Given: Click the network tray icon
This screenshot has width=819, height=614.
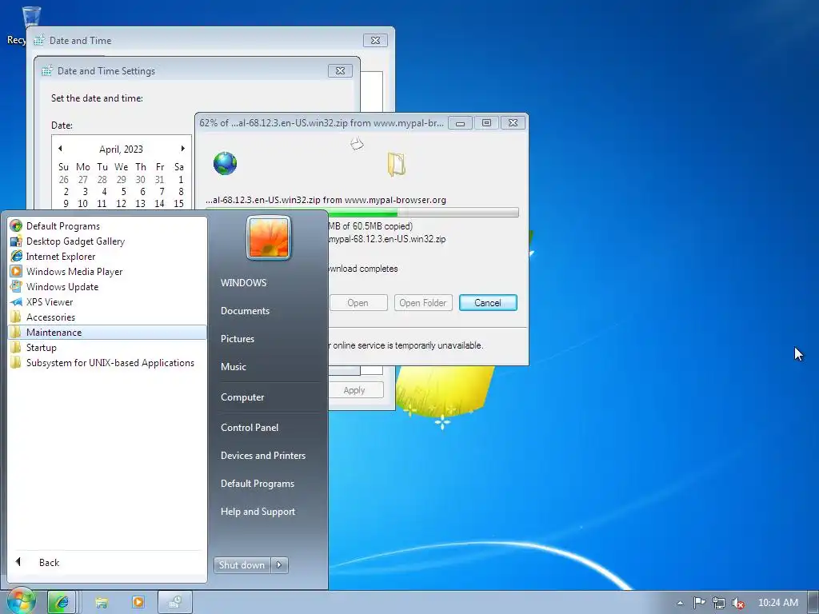Looking at the screenshot, I should (x=719, y=603).
